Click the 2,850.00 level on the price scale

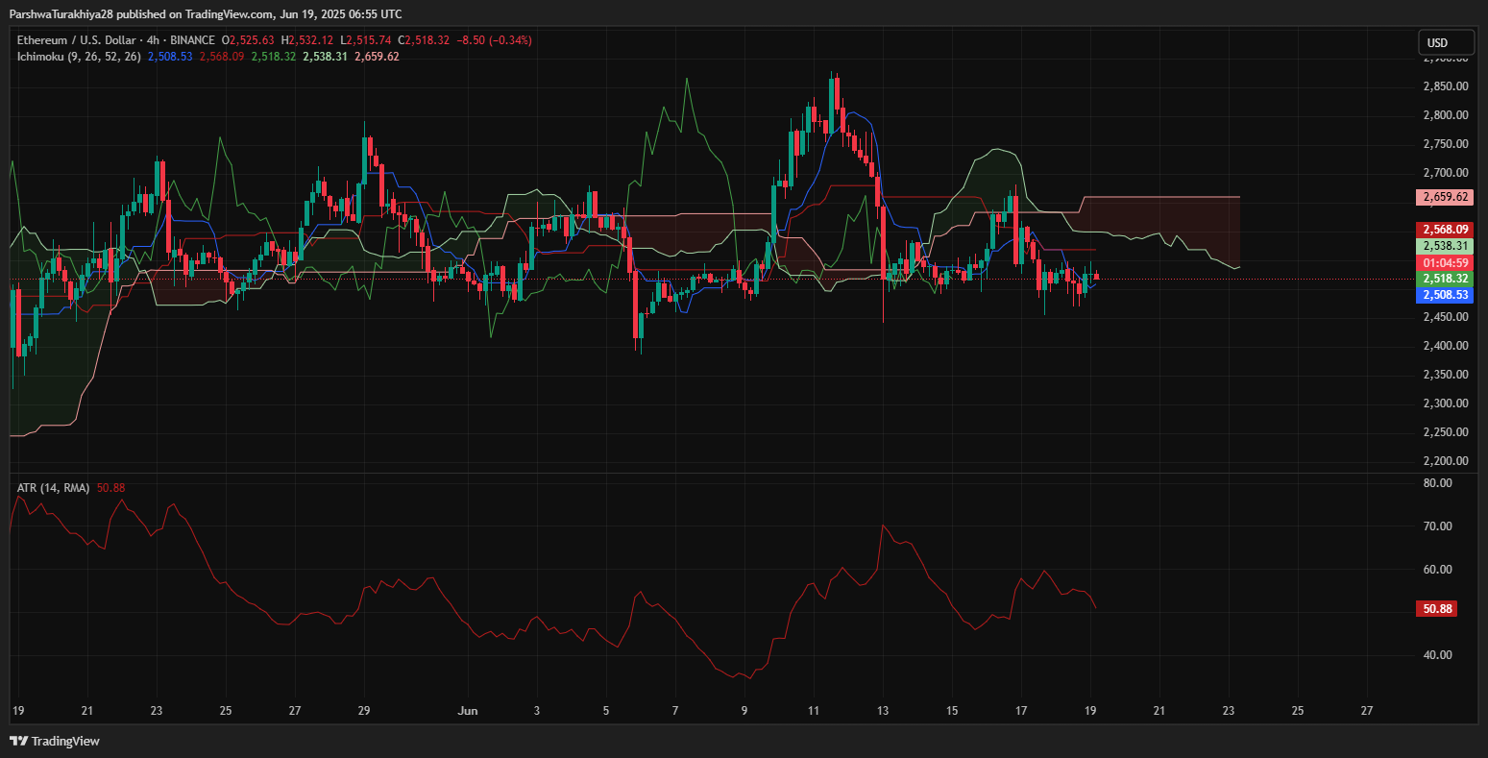(1445, 86)
